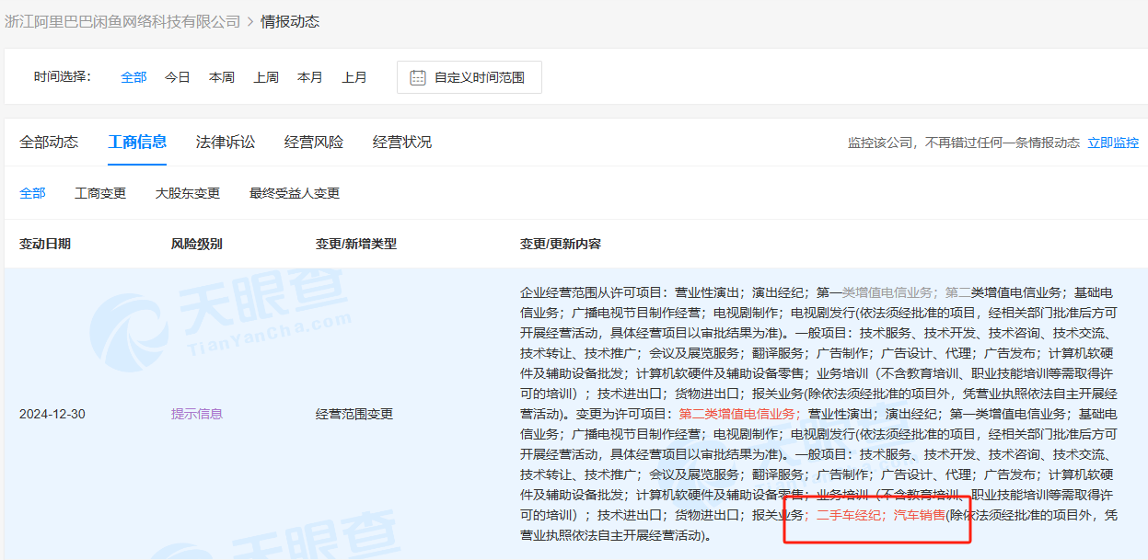Click the 提示信息 risk level label
Screen dimensions: 1148x560
point(197,414)
